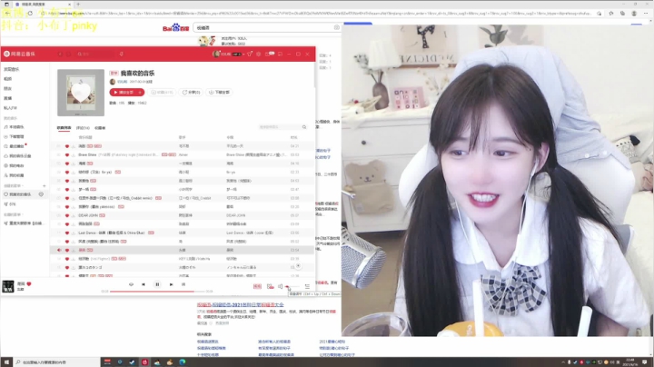Viewport: 654px width, 367px height.
Task: Unlike the now-playing song heart icon
Action: pos(29,283)
